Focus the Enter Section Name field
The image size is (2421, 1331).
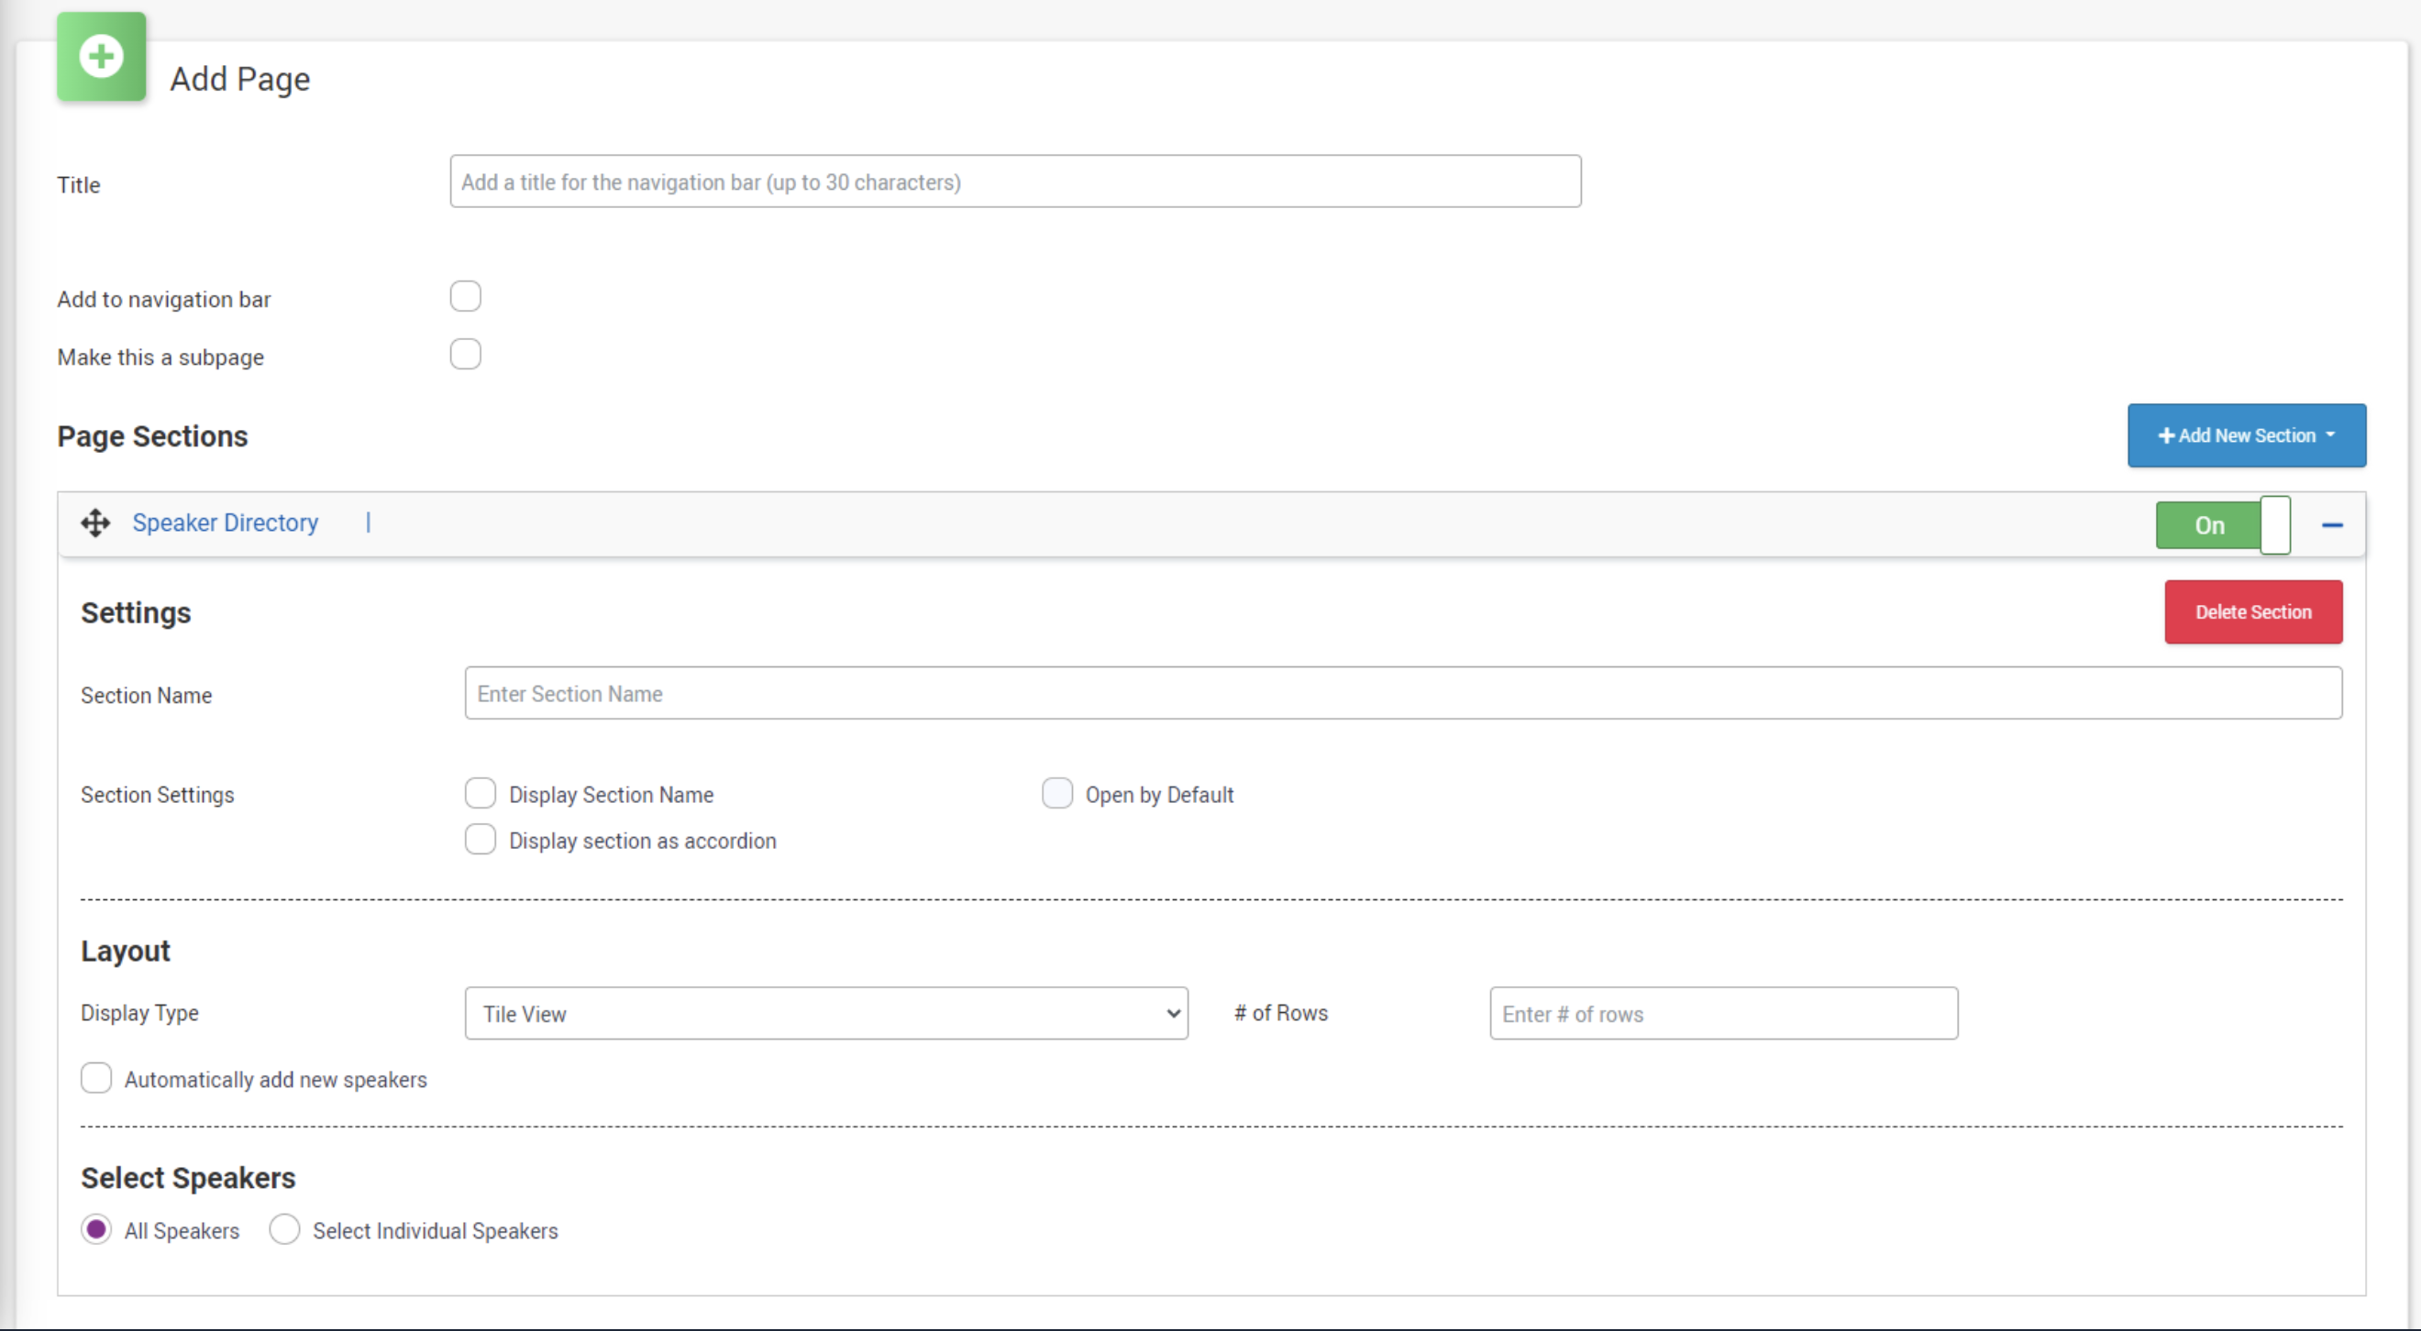pyautogui.click(x=1403, y=694)
